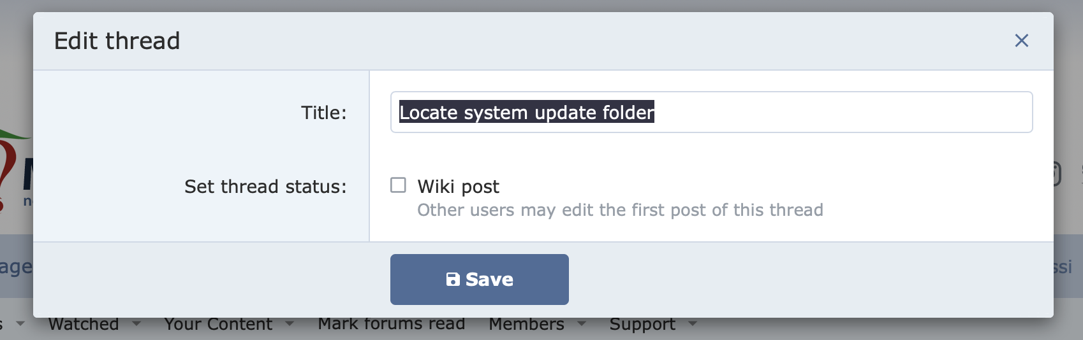Open the dropdown arrow left of Watched
Screen dimensions: 1083x340
(x=20, y=323)
